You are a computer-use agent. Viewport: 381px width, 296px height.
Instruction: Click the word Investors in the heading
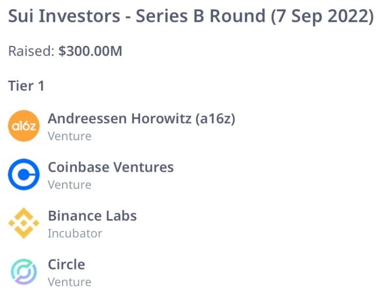(x=81, y=17)
